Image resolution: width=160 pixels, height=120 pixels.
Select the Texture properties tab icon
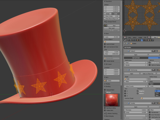tap(148, 40)
